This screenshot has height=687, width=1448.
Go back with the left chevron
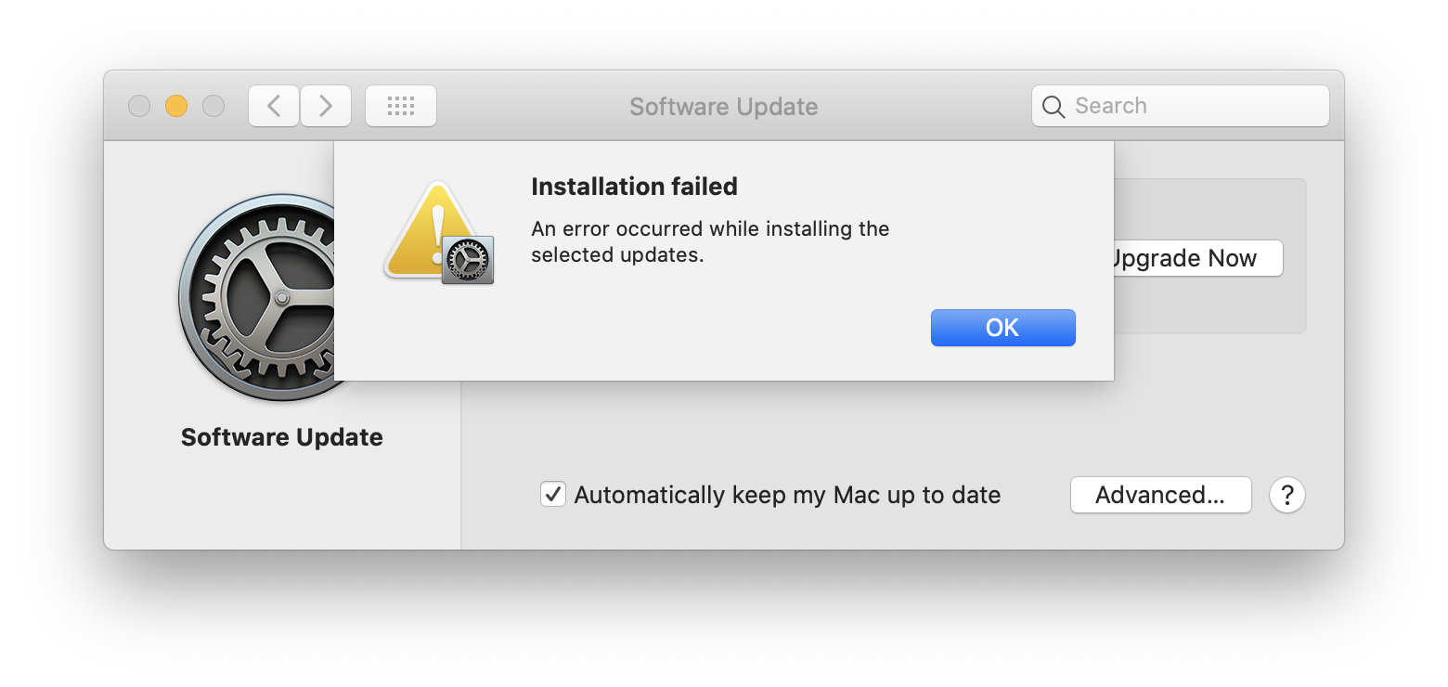click(x=274, y=106)
